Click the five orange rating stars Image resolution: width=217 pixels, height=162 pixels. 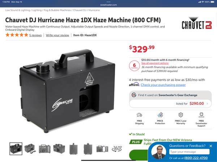[x=17, y=35]
